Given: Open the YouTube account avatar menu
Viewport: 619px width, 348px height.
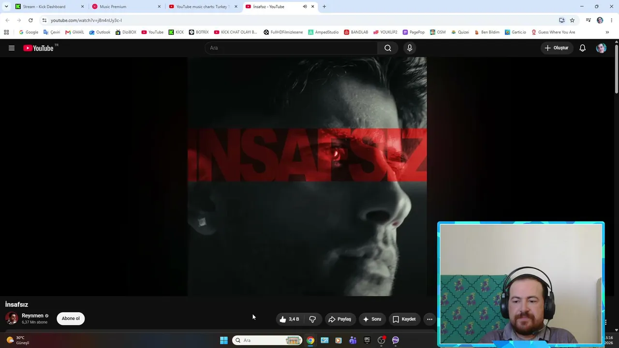Looking at the screenshot, I should 601,48.
